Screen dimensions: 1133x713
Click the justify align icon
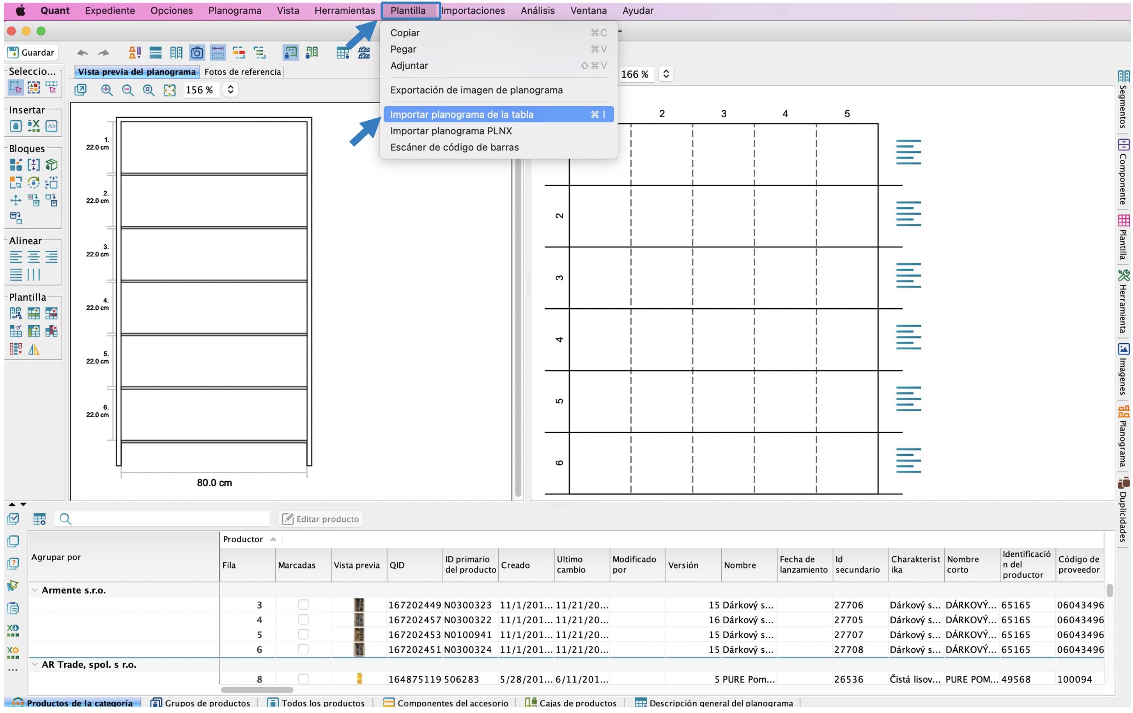point(16,274)
